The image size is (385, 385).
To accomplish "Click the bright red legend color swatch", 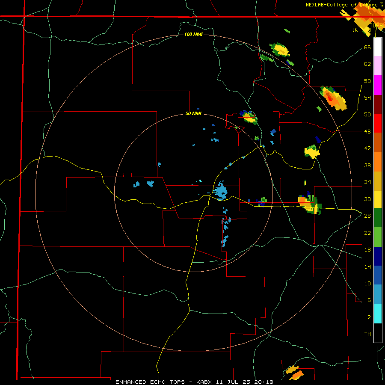I will [x=378, y=123].
